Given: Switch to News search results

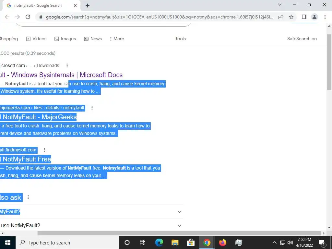Looking at the screenshot, I should (x=93, y=39).
